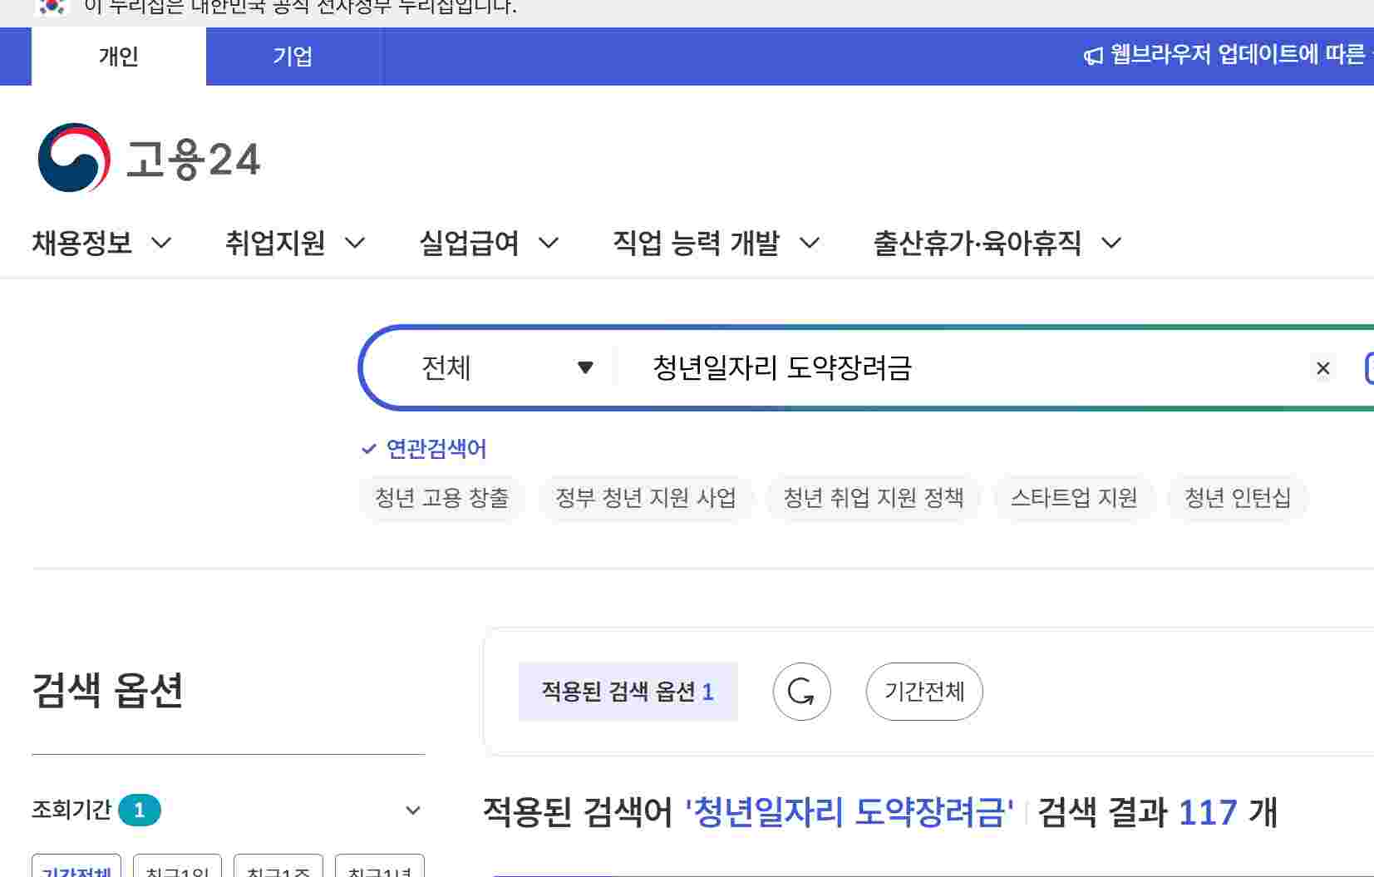Click the chevron next to 직업 능력 개발
The image size is (1374, 877).
click(810, 244)
